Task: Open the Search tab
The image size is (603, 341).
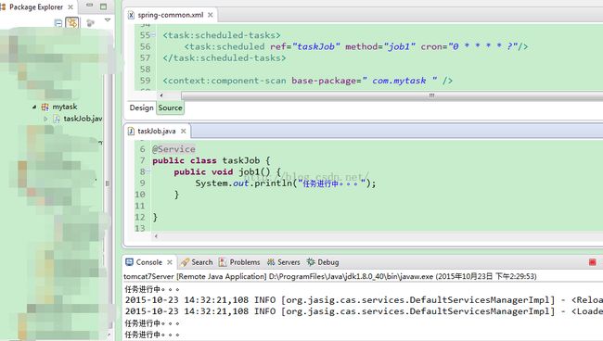Action: coord(202,262)
